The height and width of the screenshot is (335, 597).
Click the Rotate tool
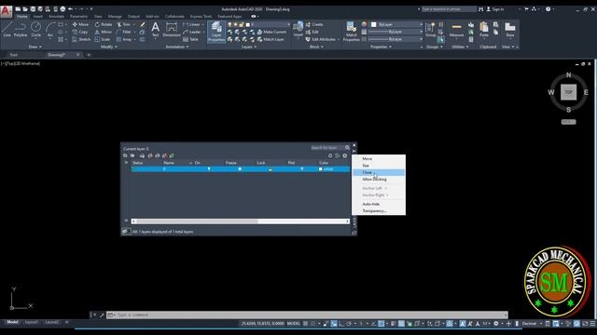pyautogui.click(x=104, y=24)
